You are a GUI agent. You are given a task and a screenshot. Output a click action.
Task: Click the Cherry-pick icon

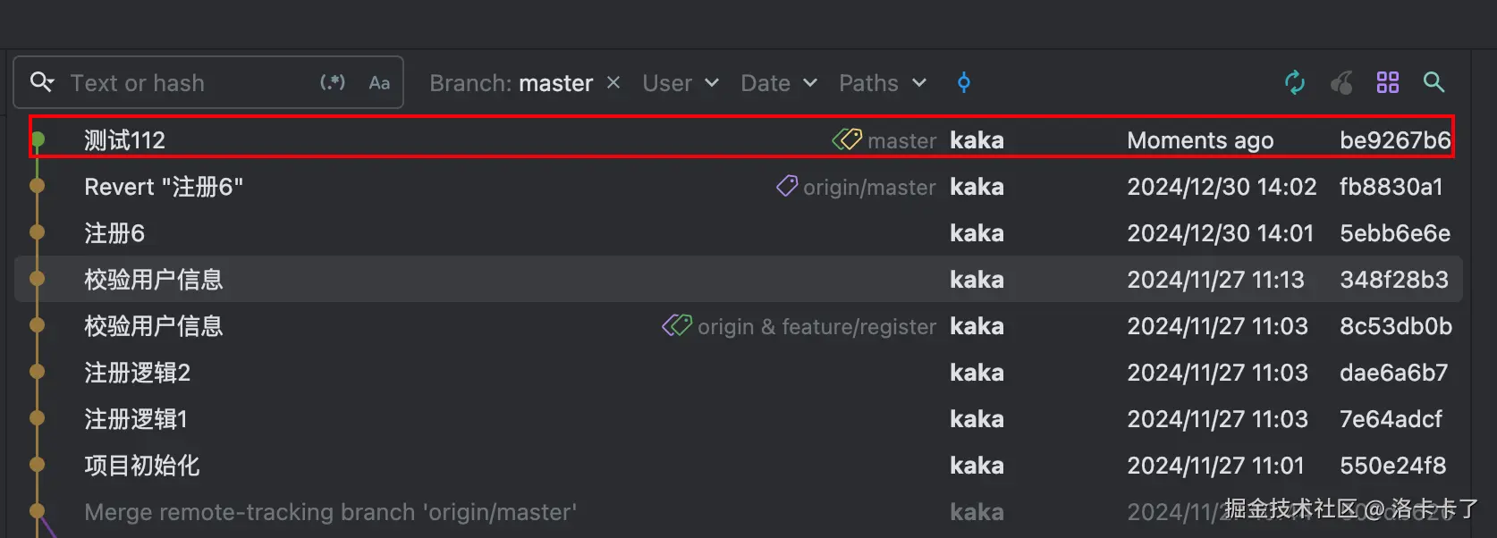pyautogui.click(x=1341, y=83)
